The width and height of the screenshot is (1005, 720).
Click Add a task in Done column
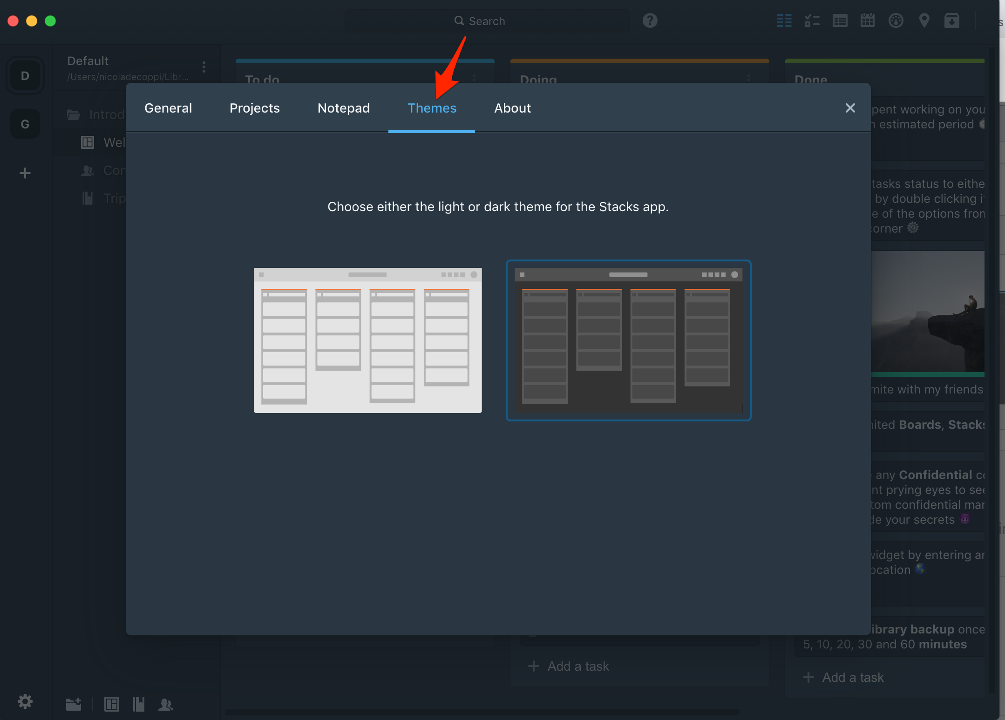coord(843,677)
